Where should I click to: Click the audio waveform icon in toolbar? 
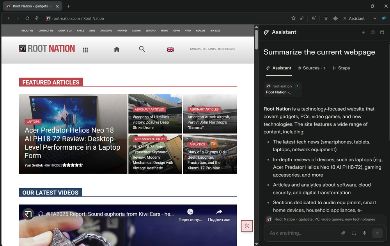(335, 18)
